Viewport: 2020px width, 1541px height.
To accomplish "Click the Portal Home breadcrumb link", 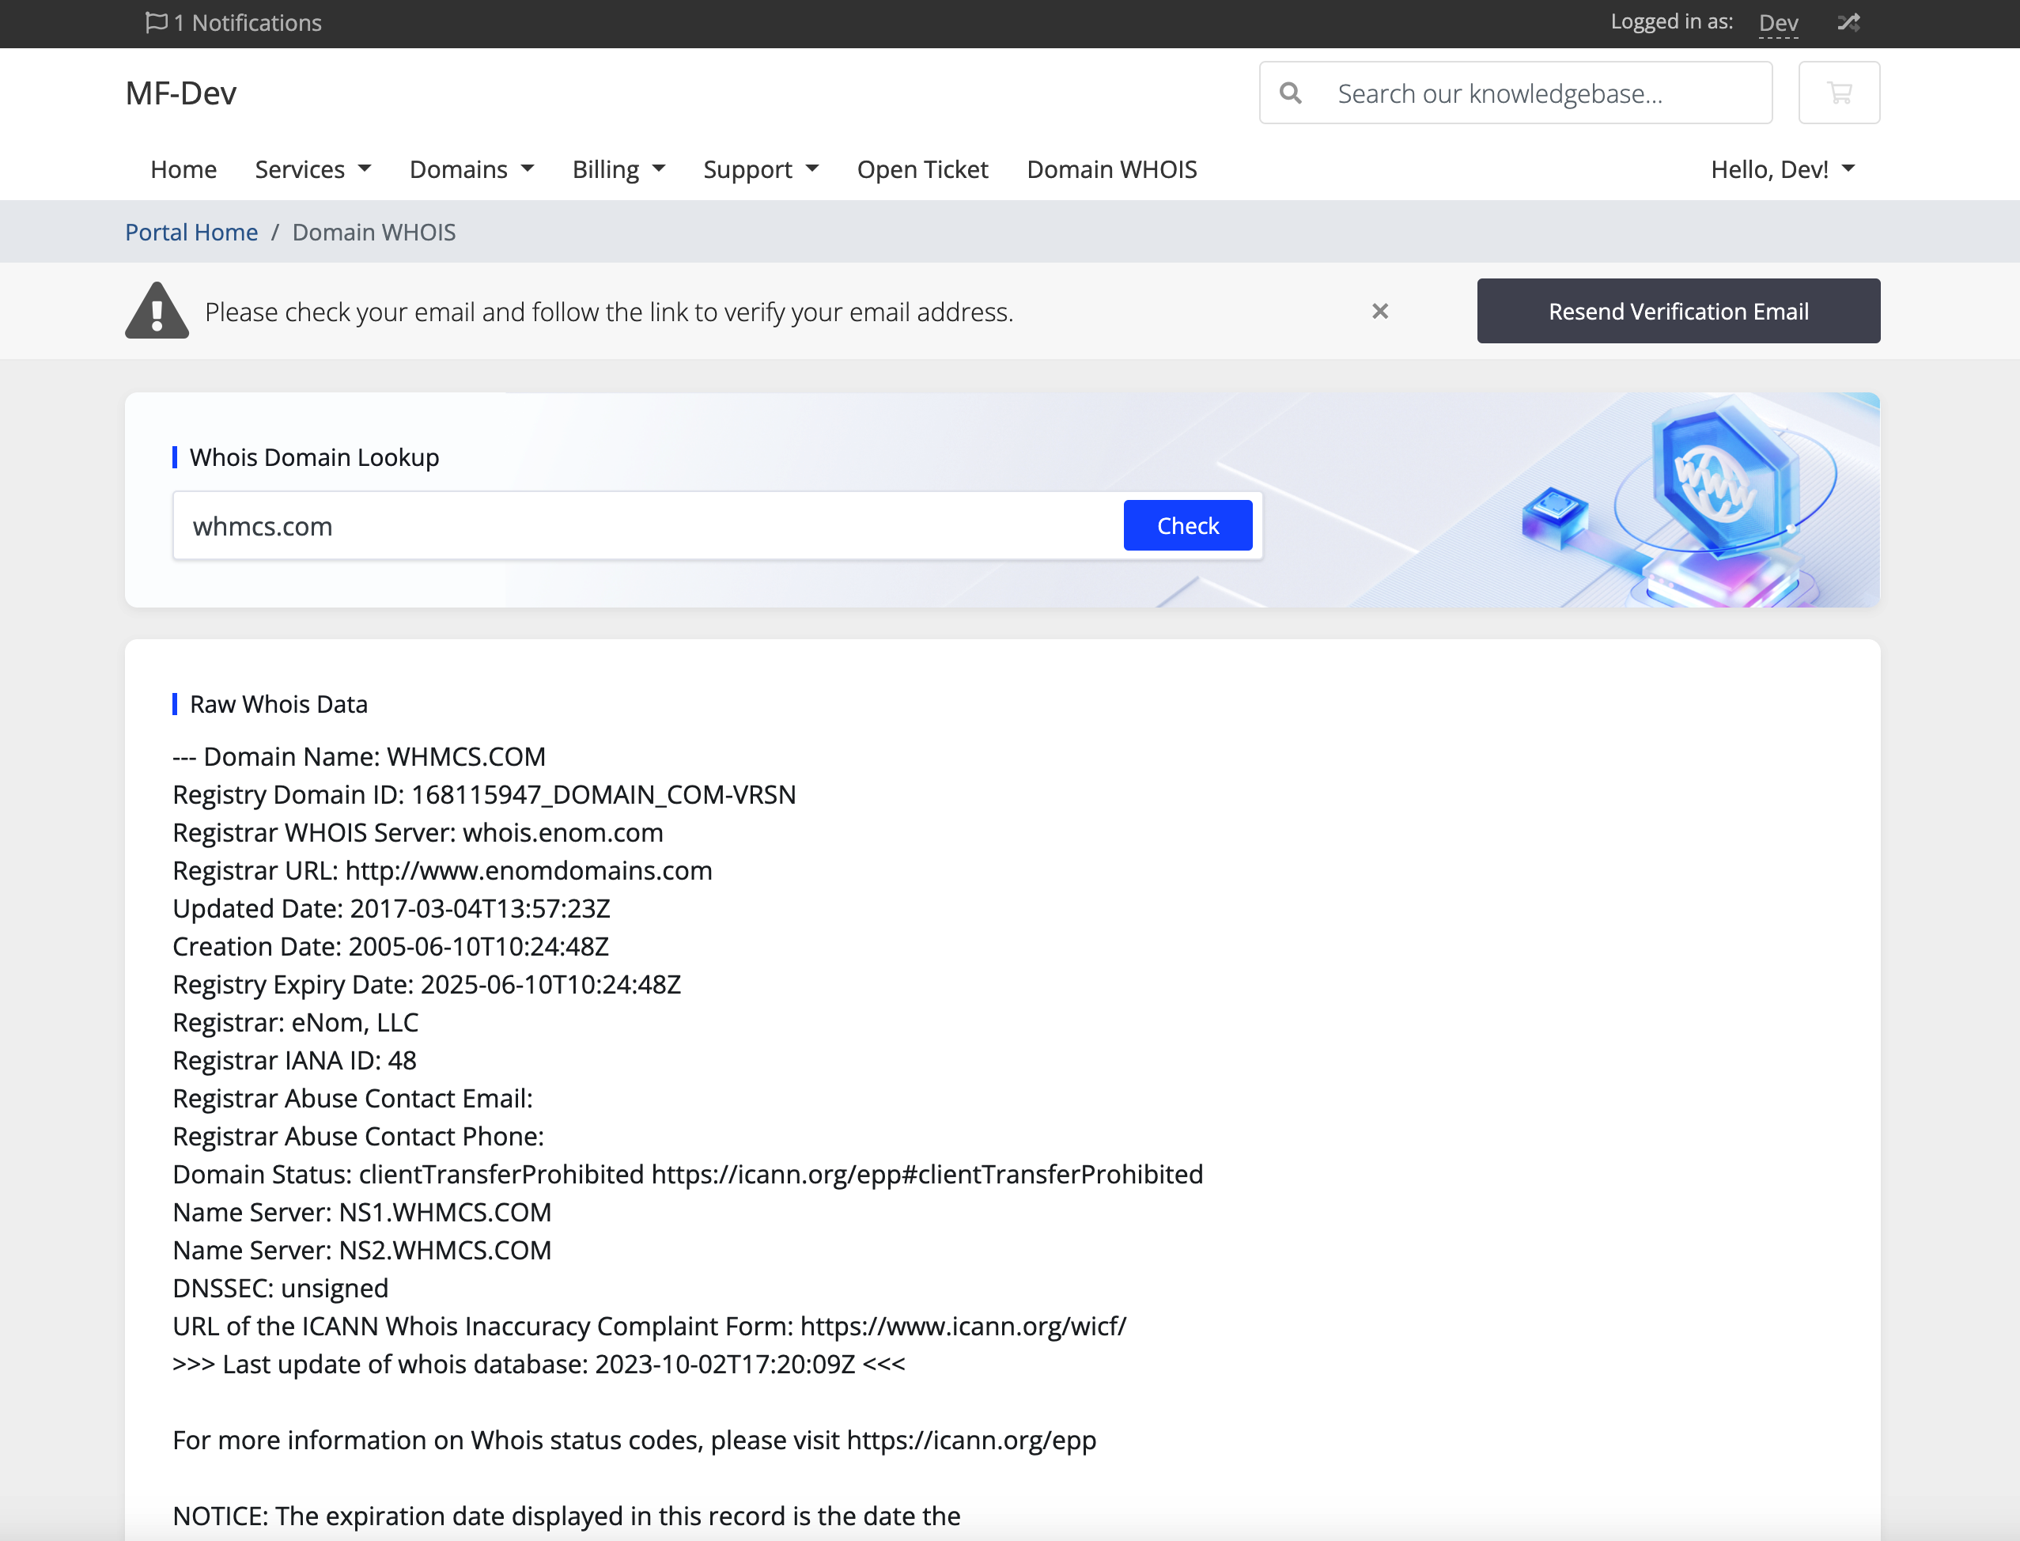I will [x=191, y=232].
